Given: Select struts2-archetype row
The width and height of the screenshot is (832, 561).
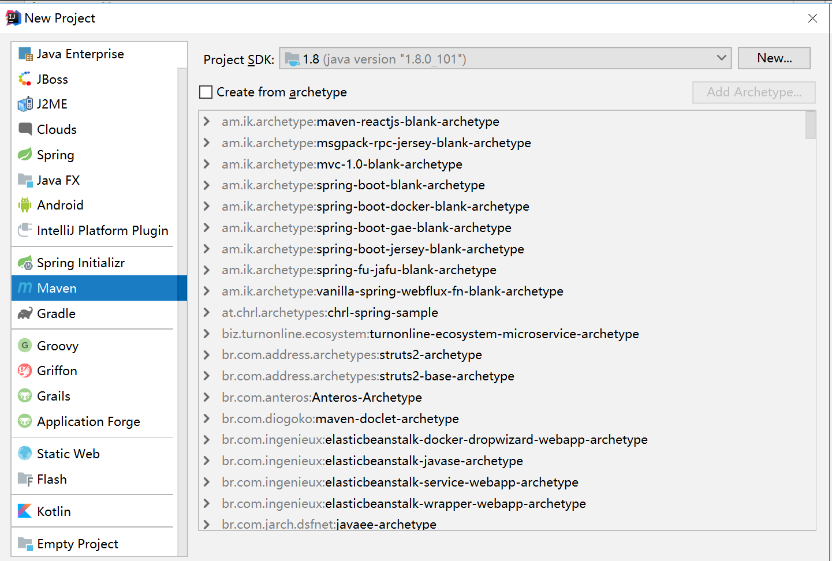Looking at the screenshot, I should click(502, 355).
